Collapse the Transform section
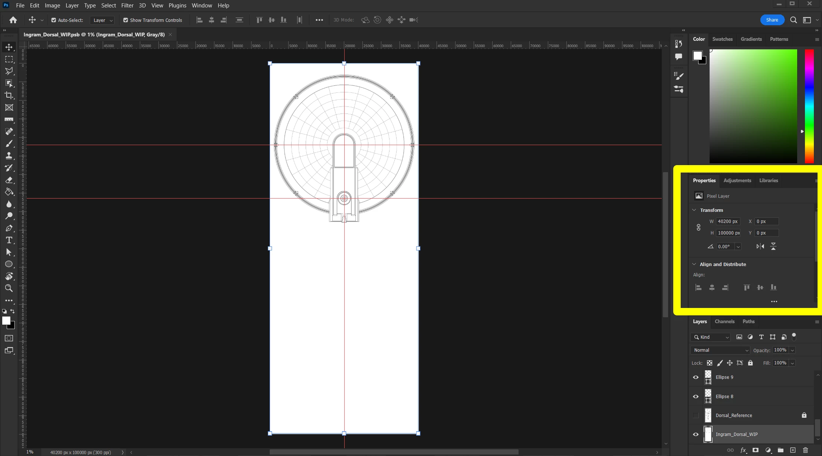 tap(694, 210)
